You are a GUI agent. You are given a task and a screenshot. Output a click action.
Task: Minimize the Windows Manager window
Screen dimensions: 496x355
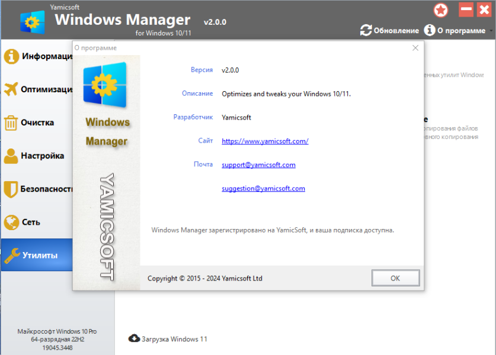click(466, 9)
